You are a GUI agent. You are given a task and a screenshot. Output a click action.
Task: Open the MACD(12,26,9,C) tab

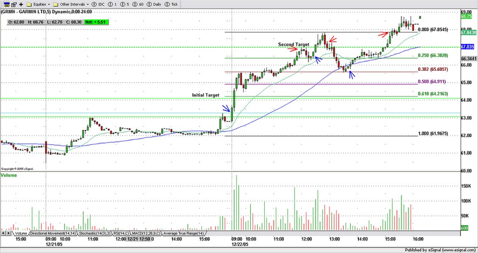point(146,233)
